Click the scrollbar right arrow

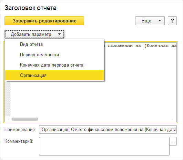(172, 119)
